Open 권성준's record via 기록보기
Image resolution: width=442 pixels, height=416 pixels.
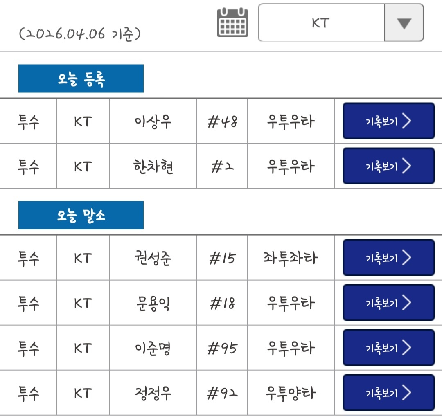click(x=388, y=258)
